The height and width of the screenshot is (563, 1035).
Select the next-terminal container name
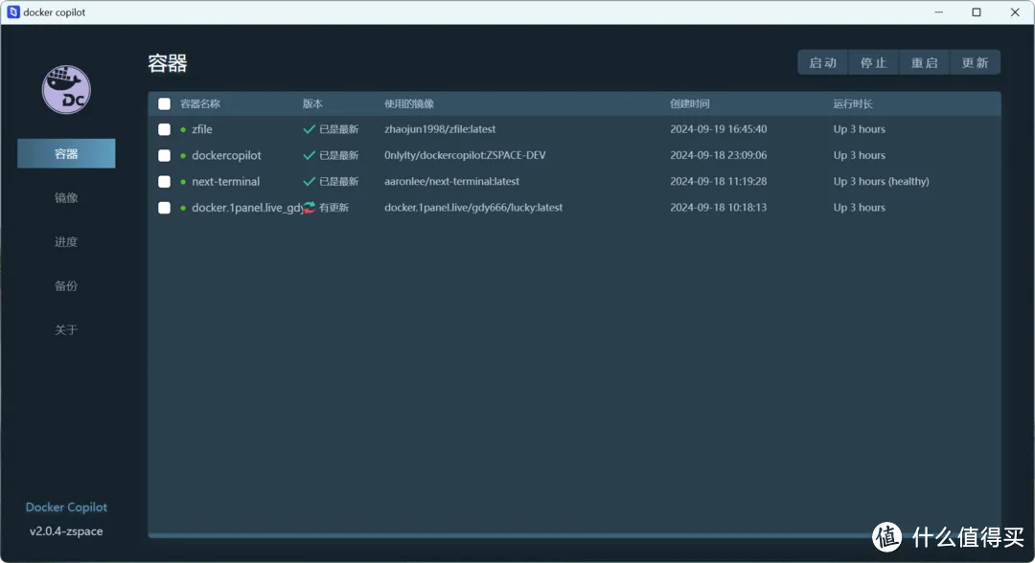click(x=226, y=181)
